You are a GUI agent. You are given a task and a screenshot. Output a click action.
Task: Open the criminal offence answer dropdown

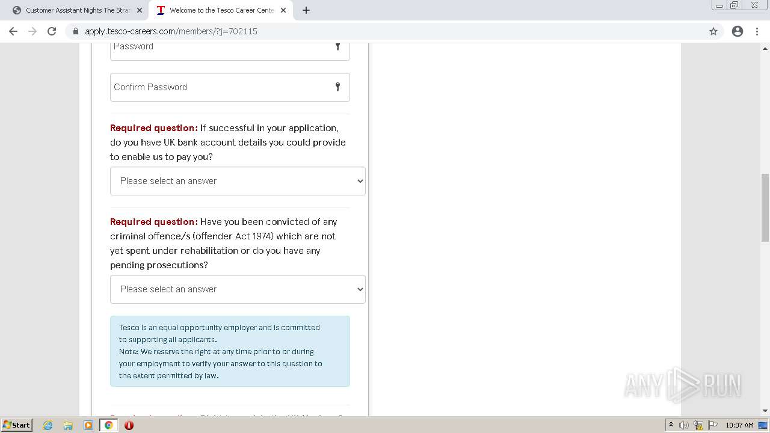click(x=238, y=289)
